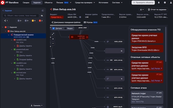
Task: Click the Проверить объекты button
Action: [x=143, y=3]
